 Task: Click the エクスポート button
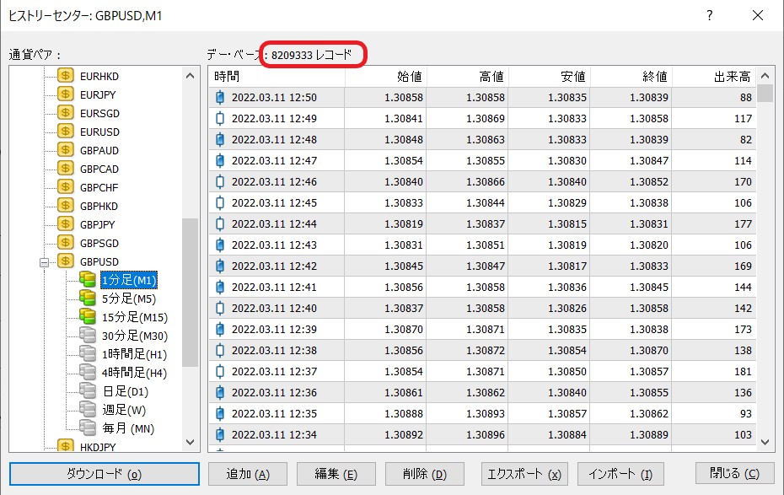tap(524, 474)
